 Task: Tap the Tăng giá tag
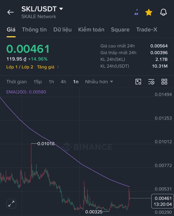pos(46,67)
